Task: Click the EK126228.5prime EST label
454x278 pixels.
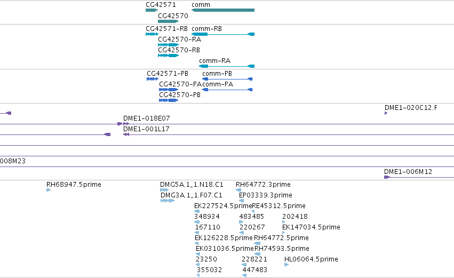Action: [x=224, y=238]
